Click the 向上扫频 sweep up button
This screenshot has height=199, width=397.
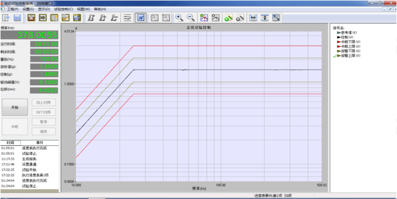coord(44,102)
